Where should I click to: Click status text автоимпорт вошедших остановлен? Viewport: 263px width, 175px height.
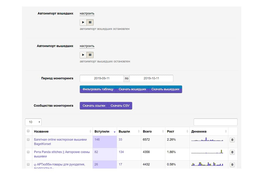pos(105,29)
